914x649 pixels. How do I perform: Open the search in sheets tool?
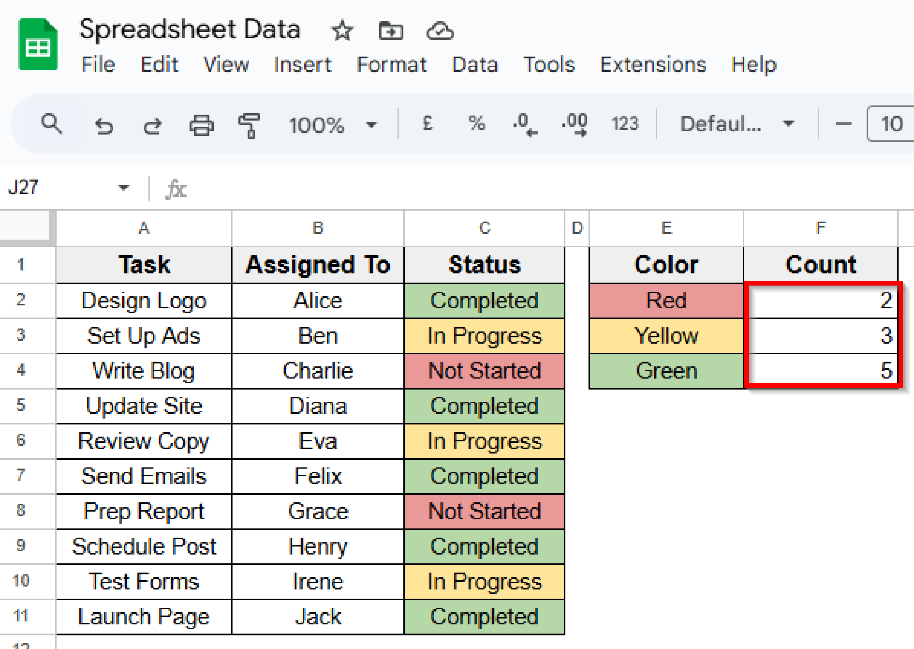click(x=51, y=125)
